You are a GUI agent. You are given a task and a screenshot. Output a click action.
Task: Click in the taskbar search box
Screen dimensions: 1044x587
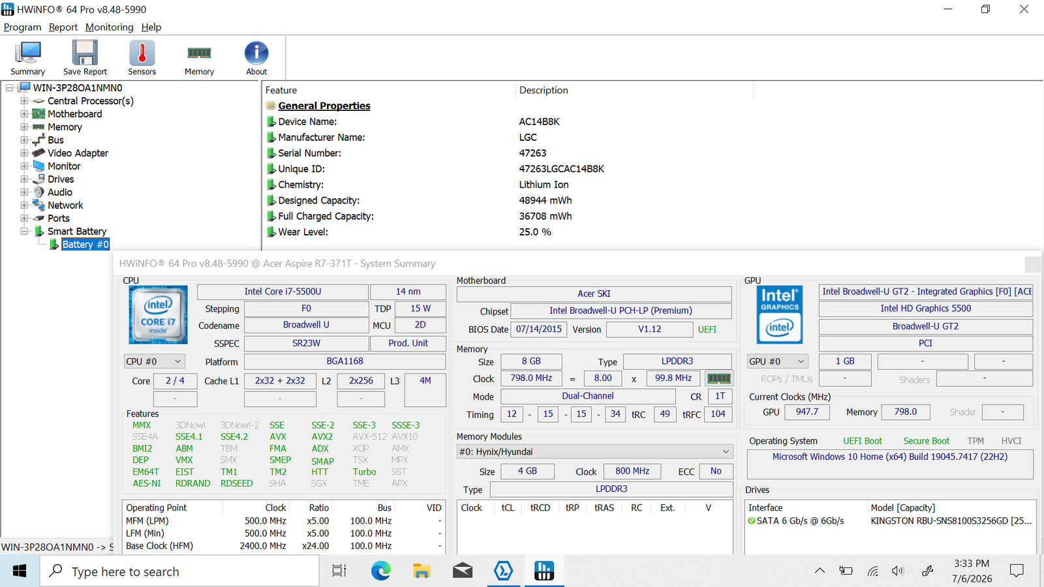(180, 571)
